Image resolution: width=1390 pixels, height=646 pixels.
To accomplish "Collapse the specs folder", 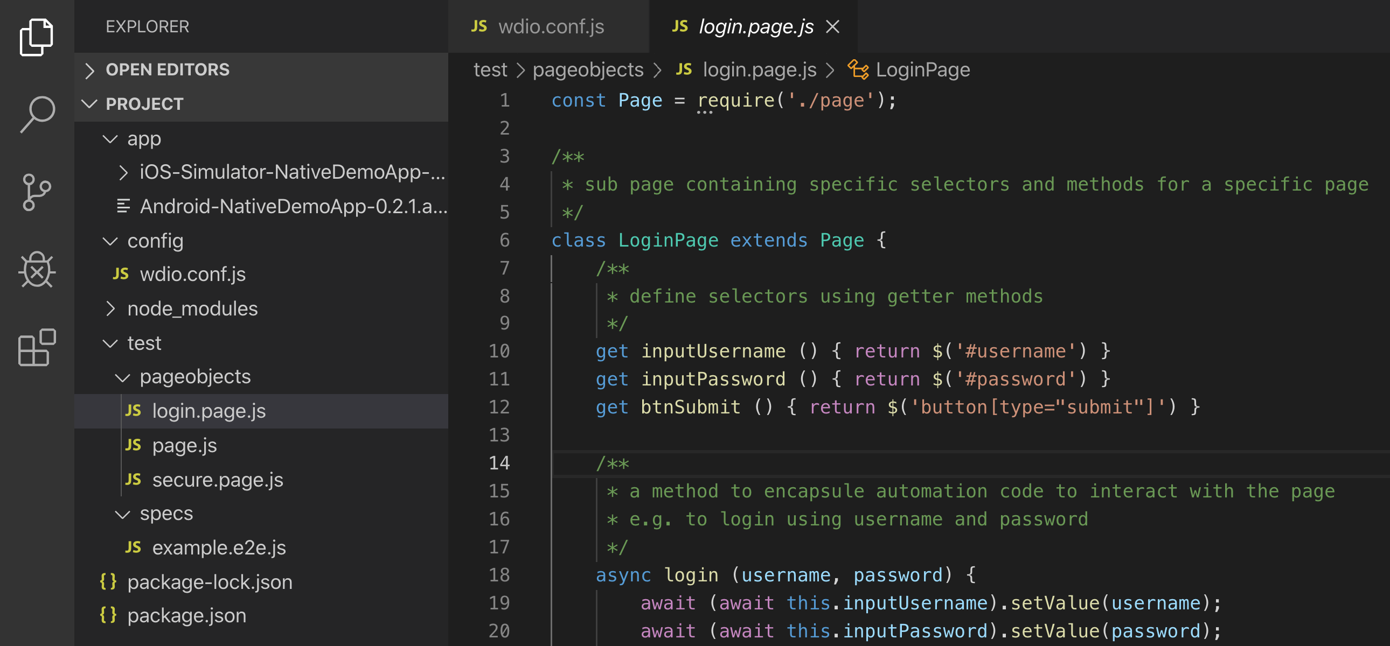I will click(122, 514).
